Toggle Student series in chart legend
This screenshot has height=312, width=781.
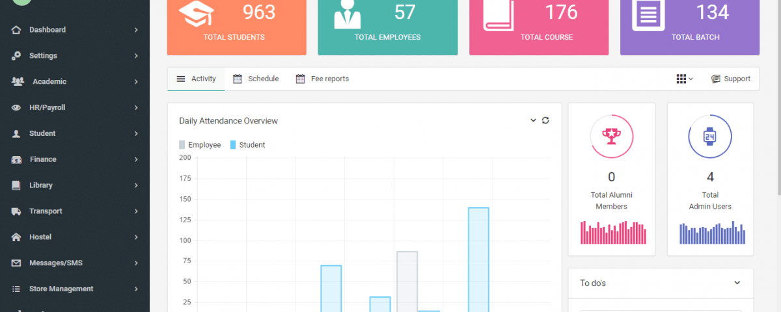pyautogui.click(x=247, y=145)
